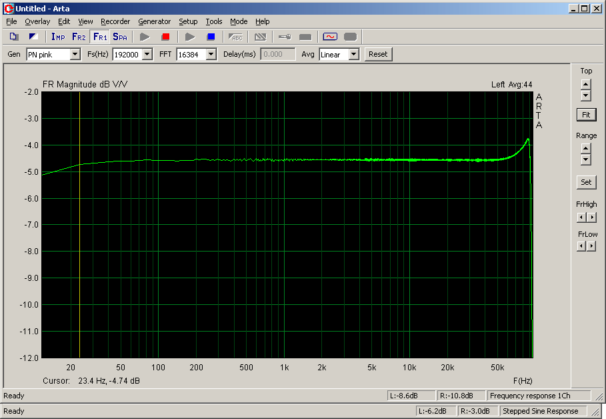Screen dimensions: 606x419
Task: Open the Gen signal type dropdown
Action: click(x=75, y=55)
